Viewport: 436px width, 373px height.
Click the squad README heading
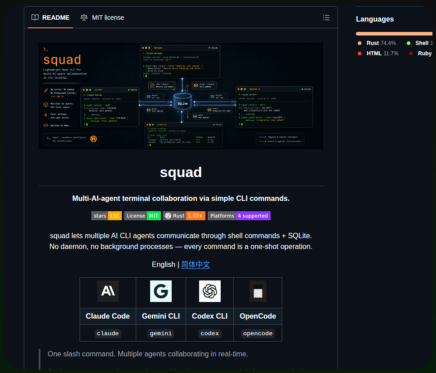point(181,172)
